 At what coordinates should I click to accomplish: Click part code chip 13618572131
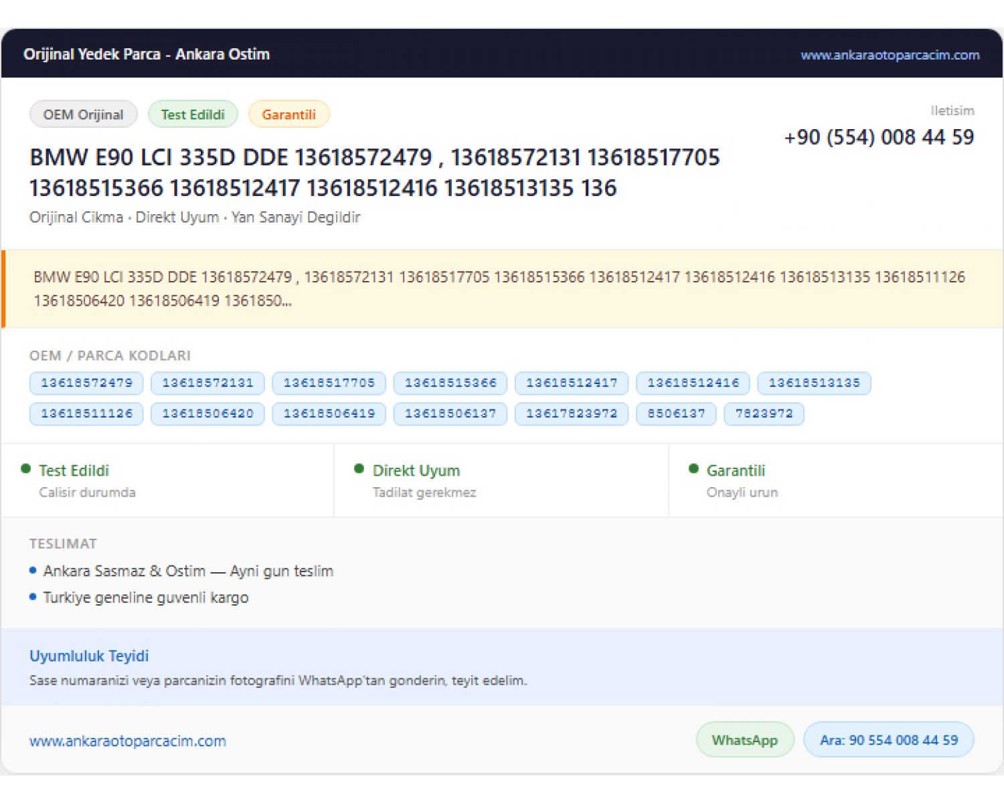(207, 383)
